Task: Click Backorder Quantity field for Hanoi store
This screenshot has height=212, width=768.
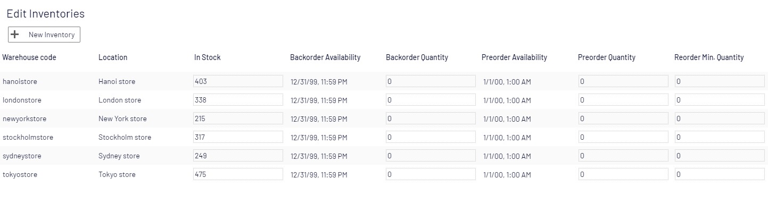Action: point(431,81)
